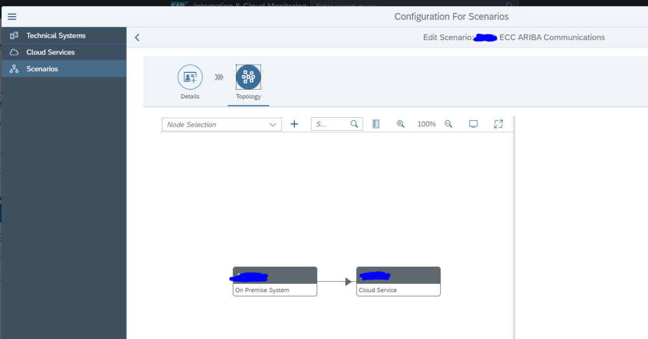
Task: Click the 100% zoom level indicator
Action: 426,124
